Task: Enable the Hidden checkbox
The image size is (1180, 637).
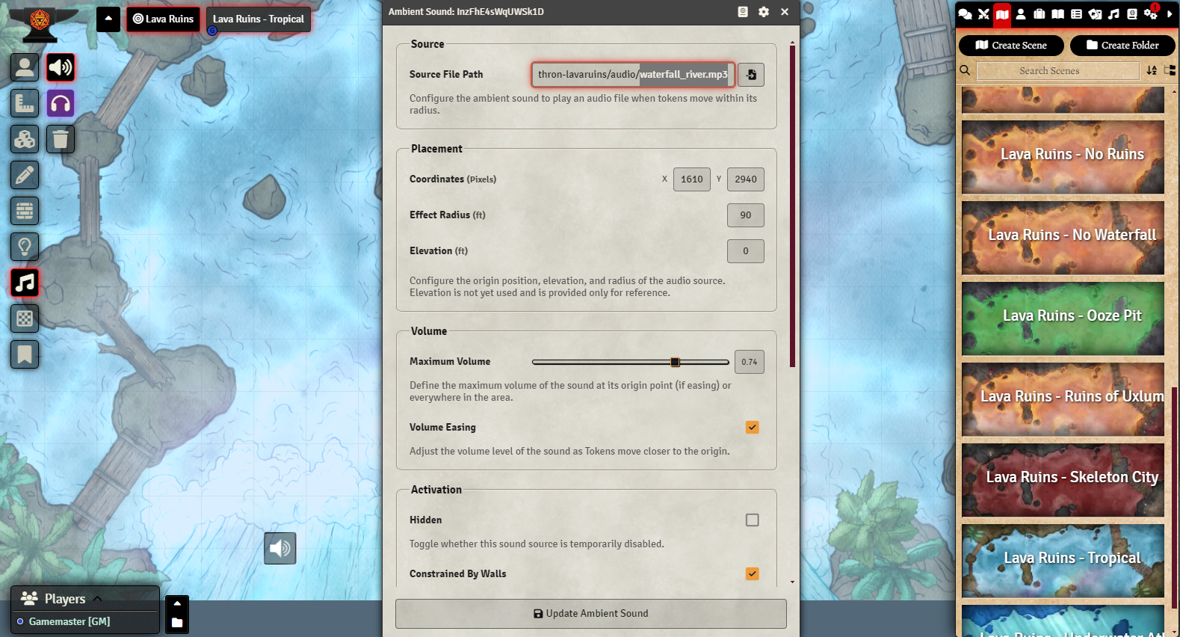Action: (753, 520)
